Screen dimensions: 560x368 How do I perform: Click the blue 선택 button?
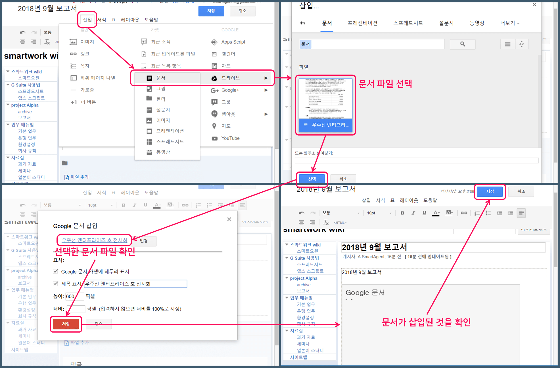click(x=312, y=179)
